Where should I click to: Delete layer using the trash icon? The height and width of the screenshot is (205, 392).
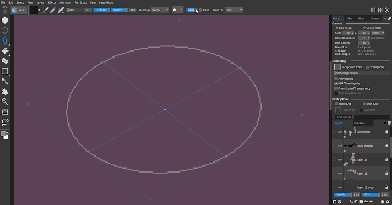tap(382, 202)
